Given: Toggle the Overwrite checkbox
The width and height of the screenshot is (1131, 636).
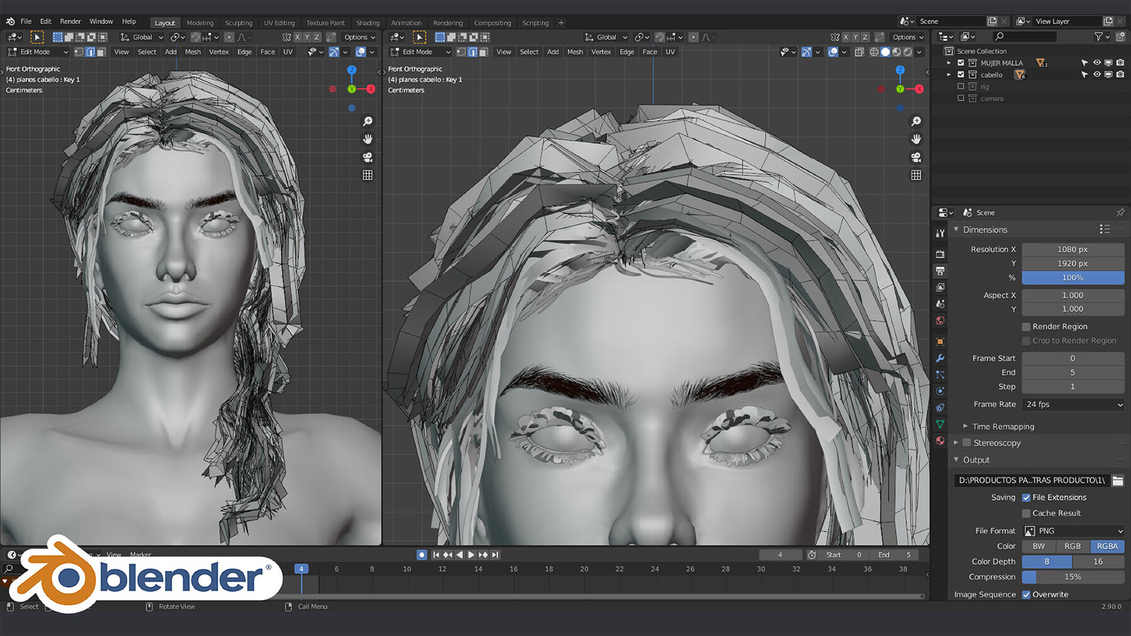Looking at the screenshot, I should (x=1026, y=595).
